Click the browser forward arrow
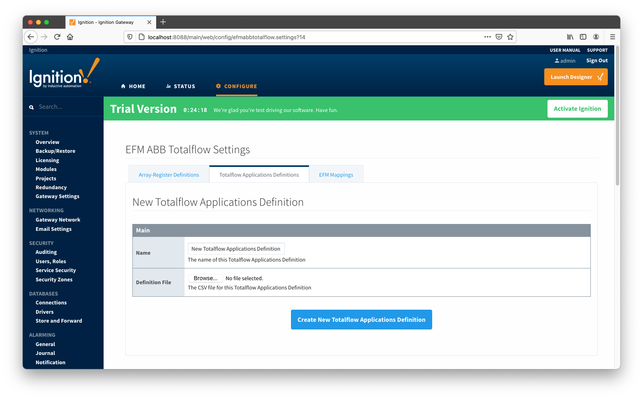This screenshot has width=643, height=399. pyautogui.click(x=44, y=37)
